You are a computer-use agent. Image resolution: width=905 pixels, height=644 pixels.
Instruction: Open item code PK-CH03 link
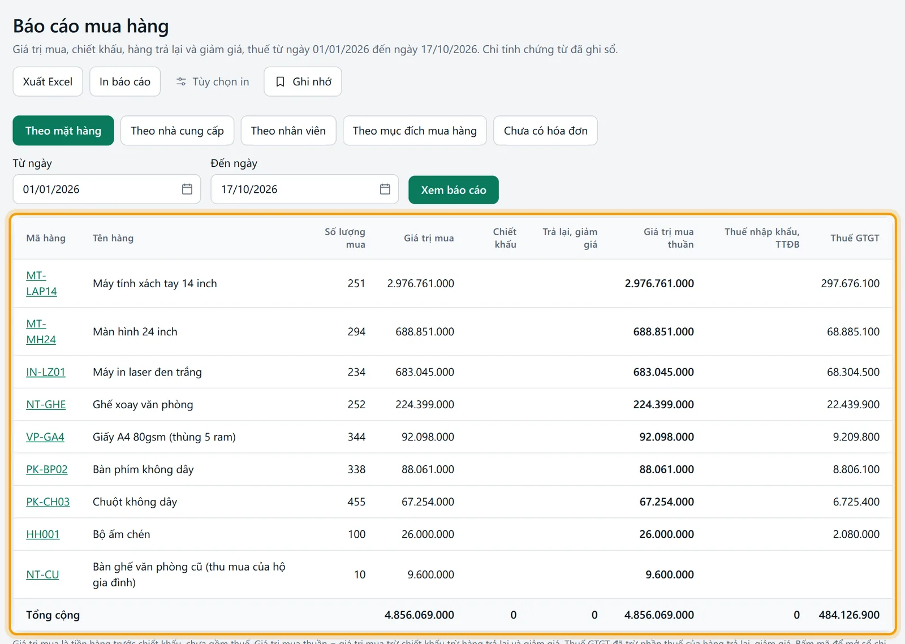(48, 502)
